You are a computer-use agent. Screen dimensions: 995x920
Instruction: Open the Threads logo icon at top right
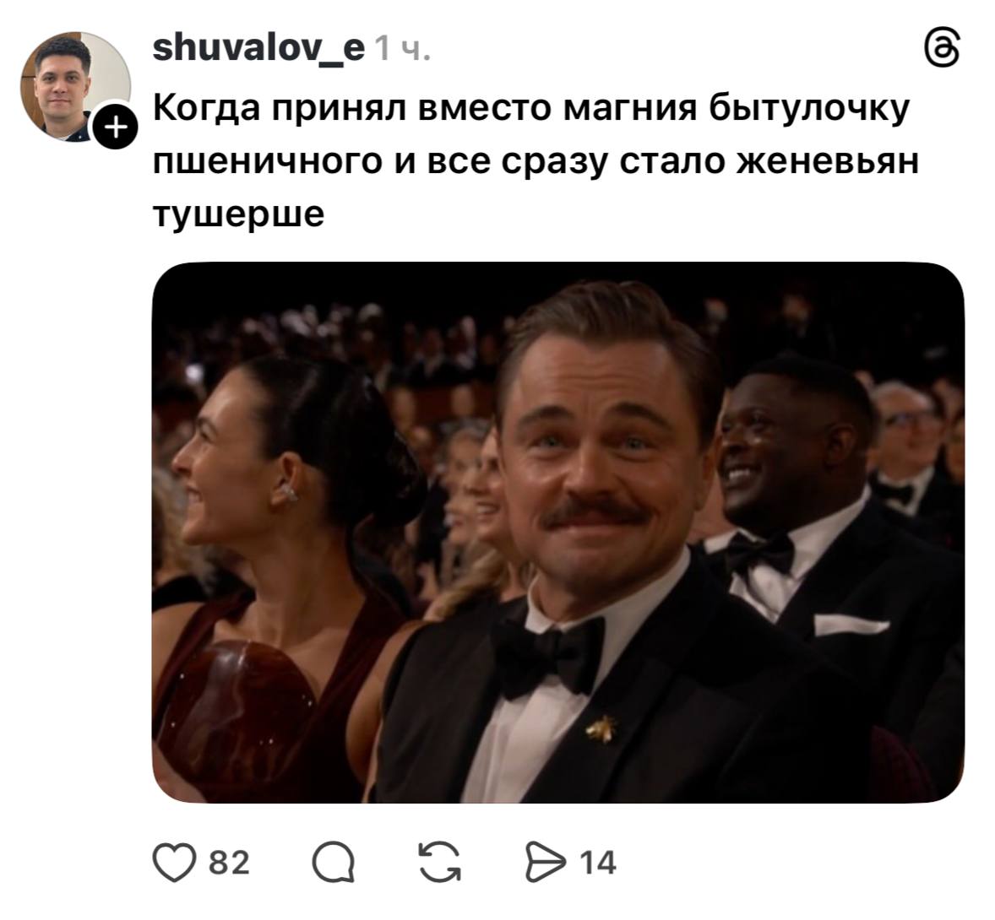click(943, 49)
